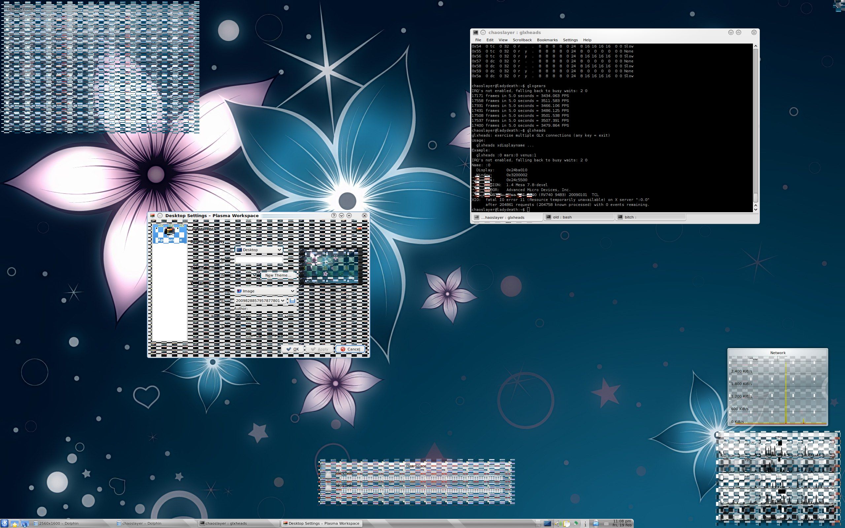Click the show desktop tray icon
The image size is (845, 528).
coord(548,523)
